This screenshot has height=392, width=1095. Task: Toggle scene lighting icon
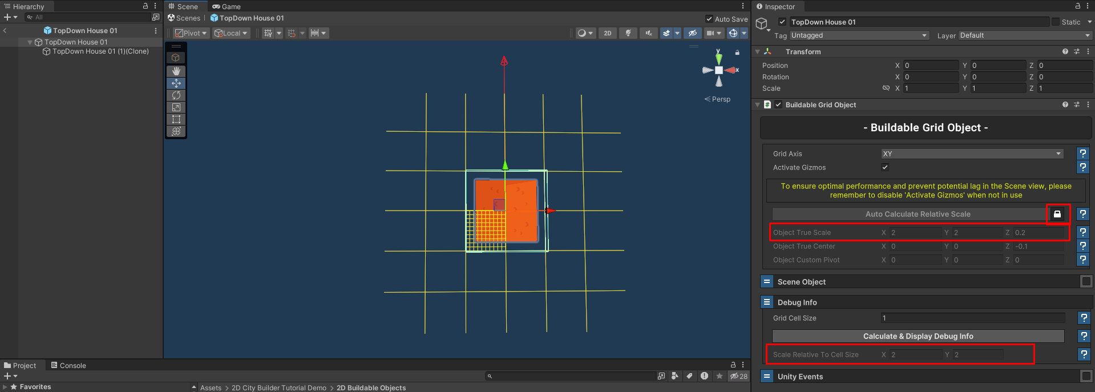pos(628,33)
